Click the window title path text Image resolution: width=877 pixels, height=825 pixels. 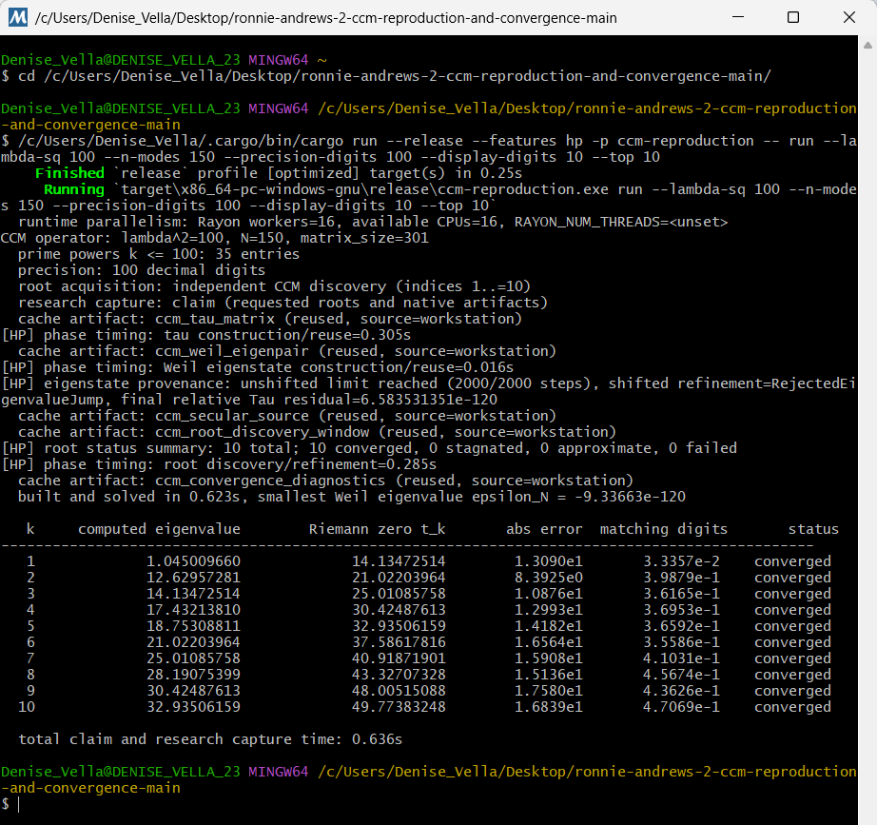coord(326,18)
